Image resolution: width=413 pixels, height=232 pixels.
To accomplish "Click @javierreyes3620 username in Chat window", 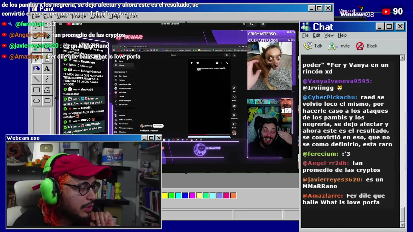I will 333,179.
